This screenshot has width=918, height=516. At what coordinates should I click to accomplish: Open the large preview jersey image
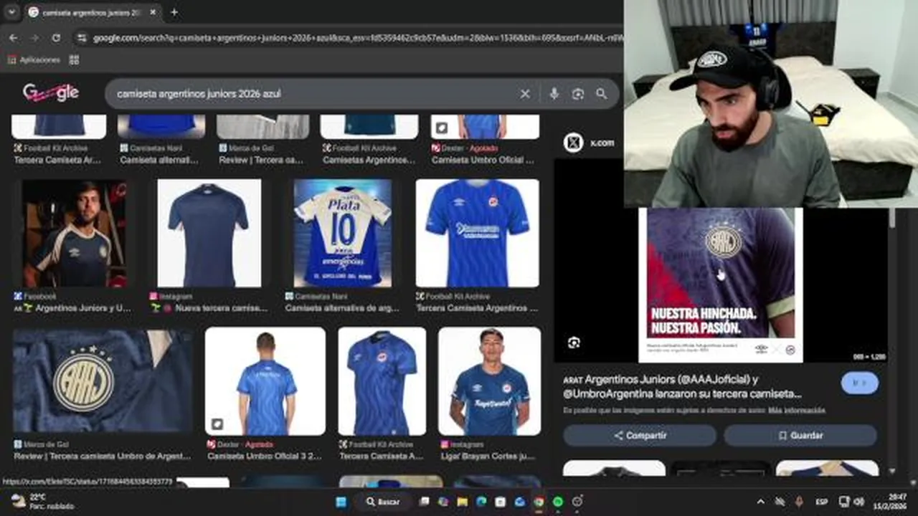click(721, 285)
